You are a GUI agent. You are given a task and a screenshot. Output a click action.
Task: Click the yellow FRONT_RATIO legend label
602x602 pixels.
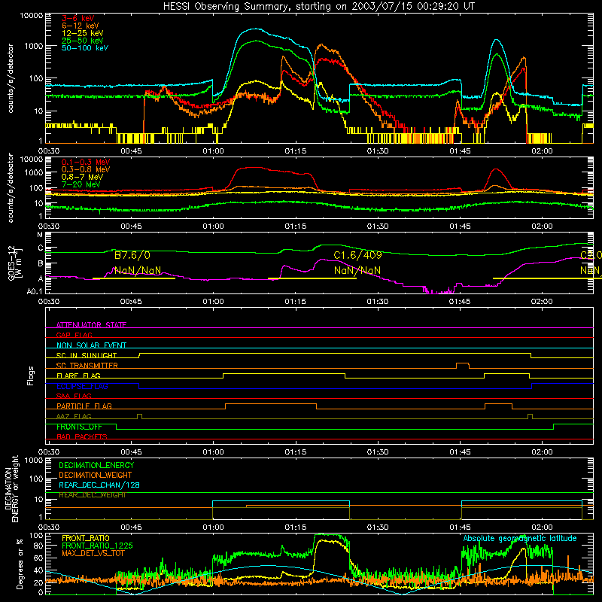[86, 538]
